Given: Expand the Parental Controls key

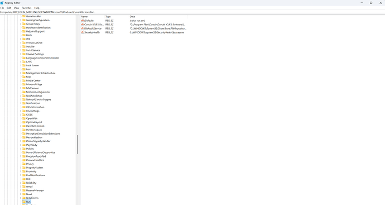Looking at the screenshot, I should [x=21, y=126].
